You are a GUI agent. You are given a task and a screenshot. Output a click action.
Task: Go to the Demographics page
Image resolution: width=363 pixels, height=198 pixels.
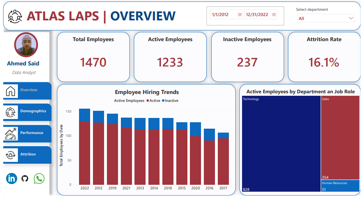33,111
